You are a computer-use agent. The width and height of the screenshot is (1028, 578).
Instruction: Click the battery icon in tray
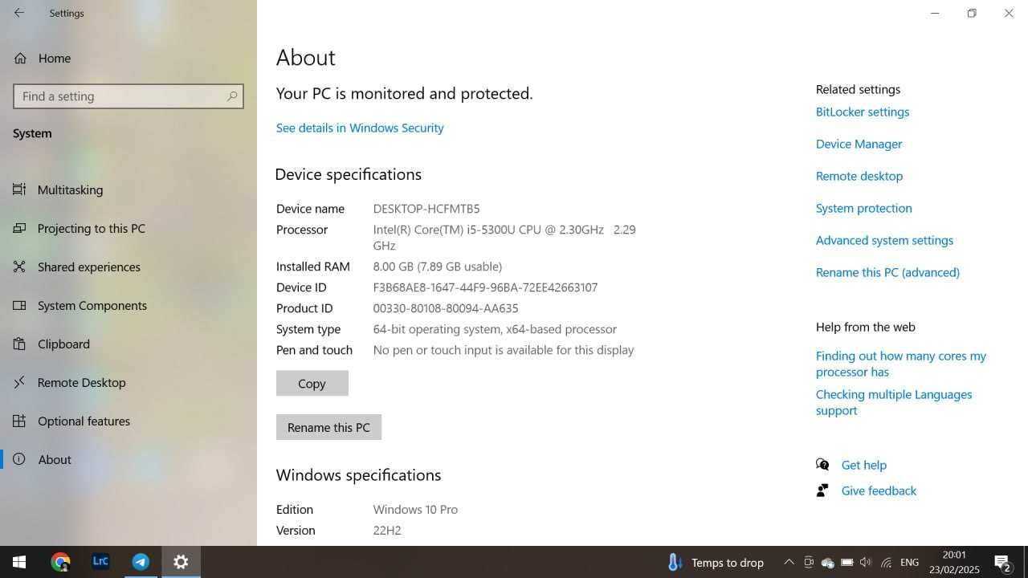[x=846, y=562]
